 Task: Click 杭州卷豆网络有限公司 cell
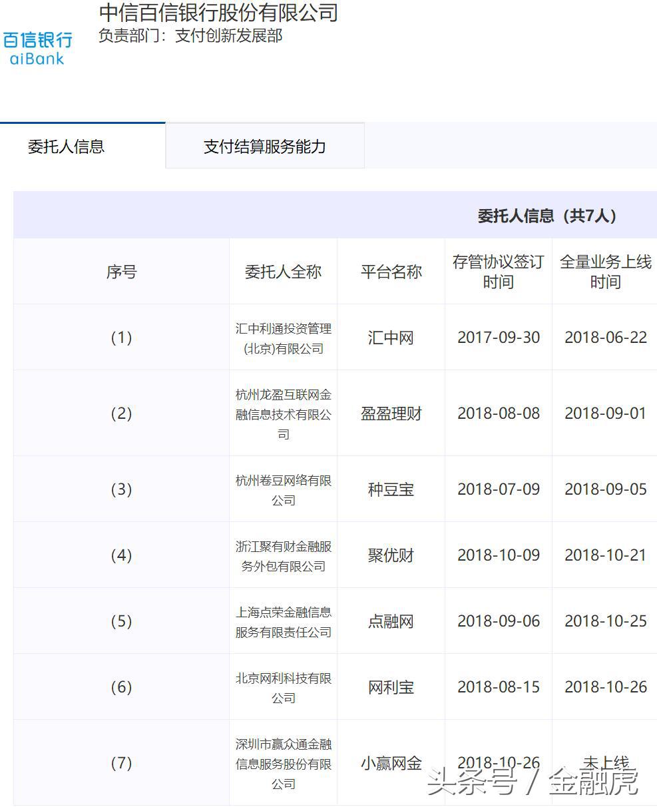point(283,490)
